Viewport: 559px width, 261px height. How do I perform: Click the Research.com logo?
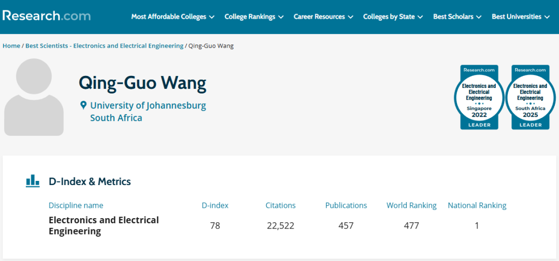tap(47, 16)
